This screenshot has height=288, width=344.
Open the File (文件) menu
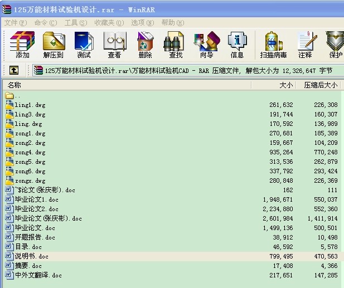tap(15, 22)
